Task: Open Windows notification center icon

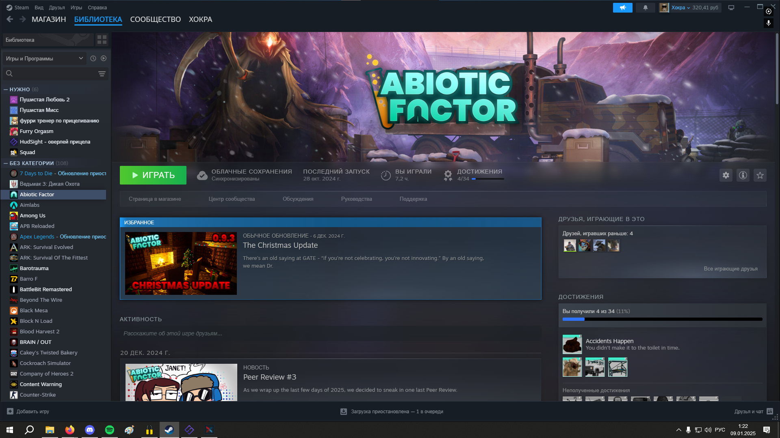Action: pos(767,430)
